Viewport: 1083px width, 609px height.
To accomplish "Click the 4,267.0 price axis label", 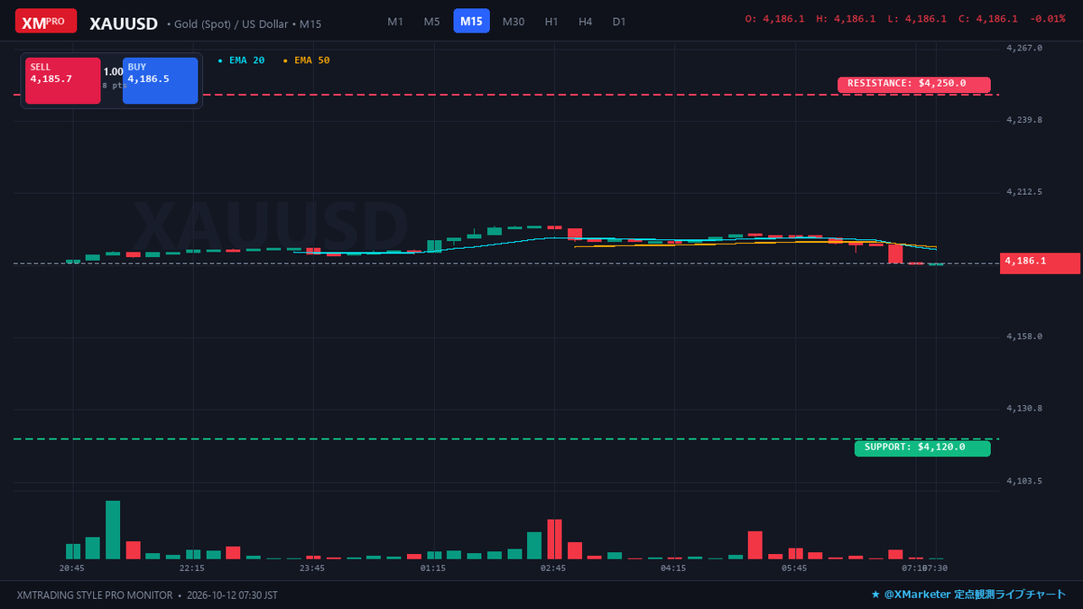I will click(x=1024, y=48).
